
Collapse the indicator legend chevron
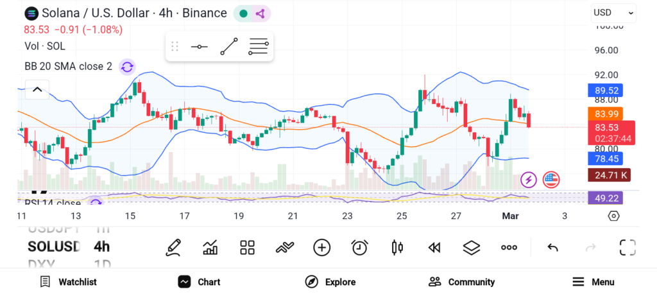click(37, 89)
